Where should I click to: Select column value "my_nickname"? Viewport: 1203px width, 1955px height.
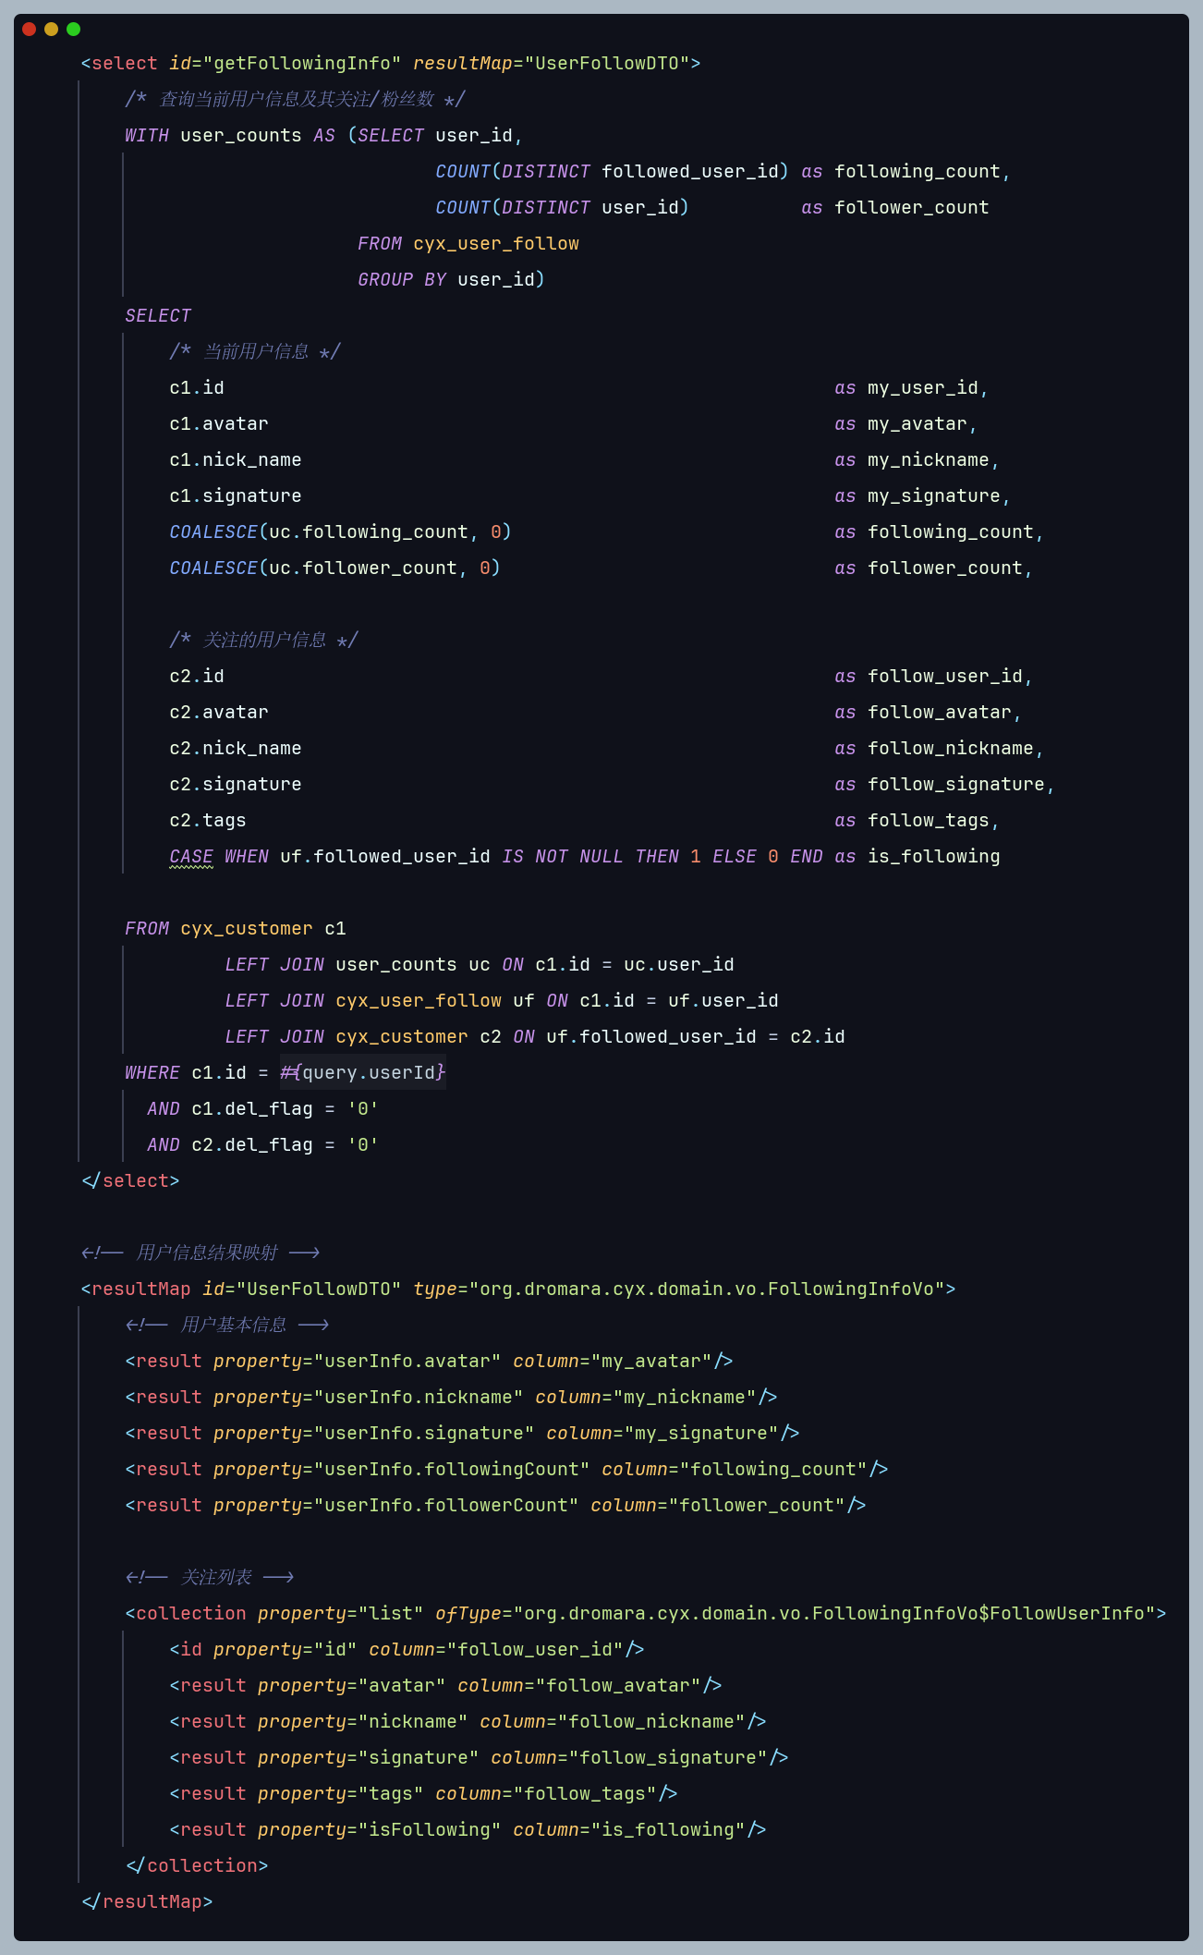point(685,1397)
